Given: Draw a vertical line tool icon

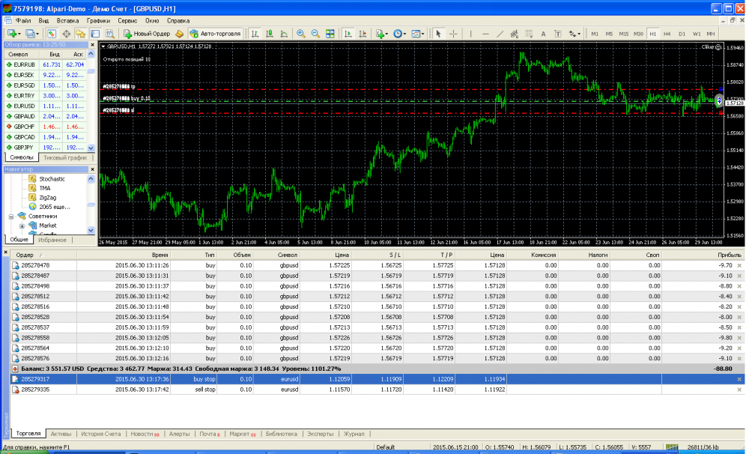Looking at the screenshot, I should coord(472,34).
